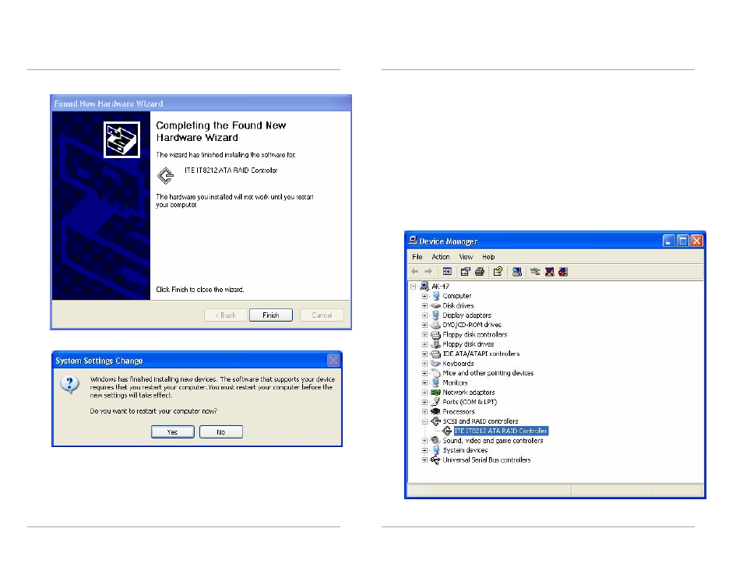Click the Floppy disk drives icon in the tree

[x=435, y=344]
